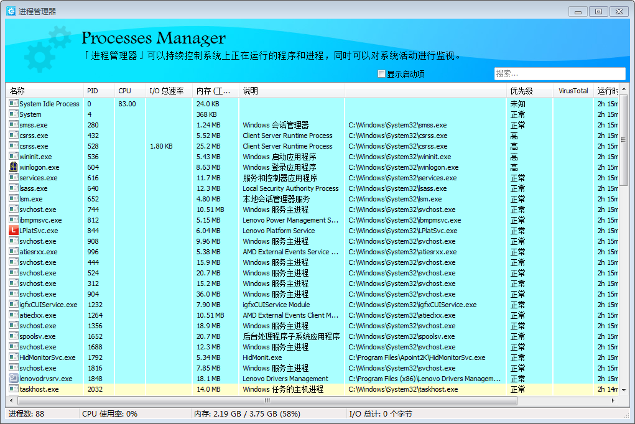Click the horizontal scrollbar right arrow
This screenshot has width=635, height=424.
coord(614,402)
